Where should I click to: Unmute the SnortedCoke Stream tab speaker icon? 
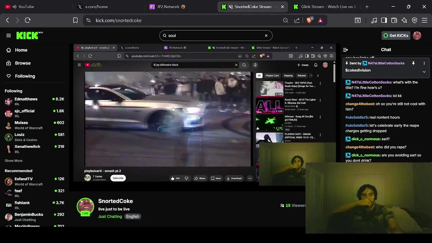(x=231, y=7)
